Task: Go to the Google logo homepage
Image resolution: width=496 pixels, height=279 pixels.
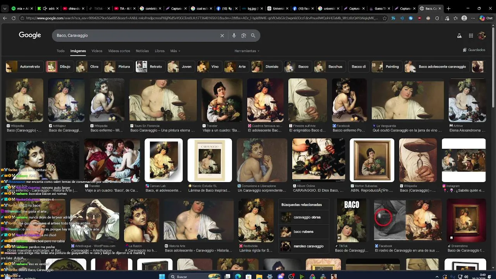Action: (30, 35)
